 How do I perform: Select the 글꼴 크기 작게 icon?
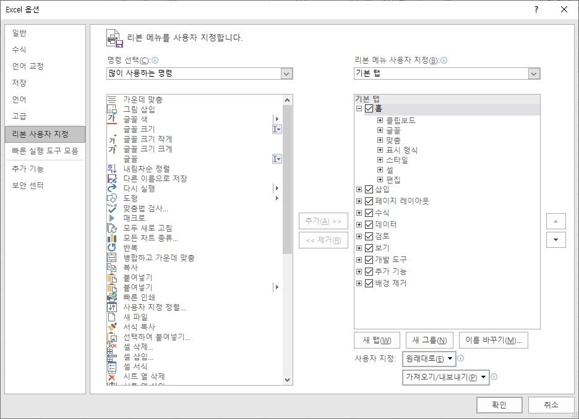coord(112,139)
